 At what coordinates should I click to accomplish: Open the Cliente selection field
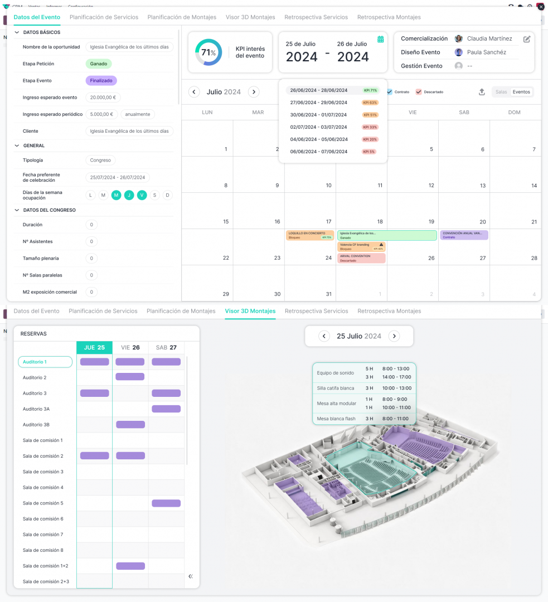[129, 132]
